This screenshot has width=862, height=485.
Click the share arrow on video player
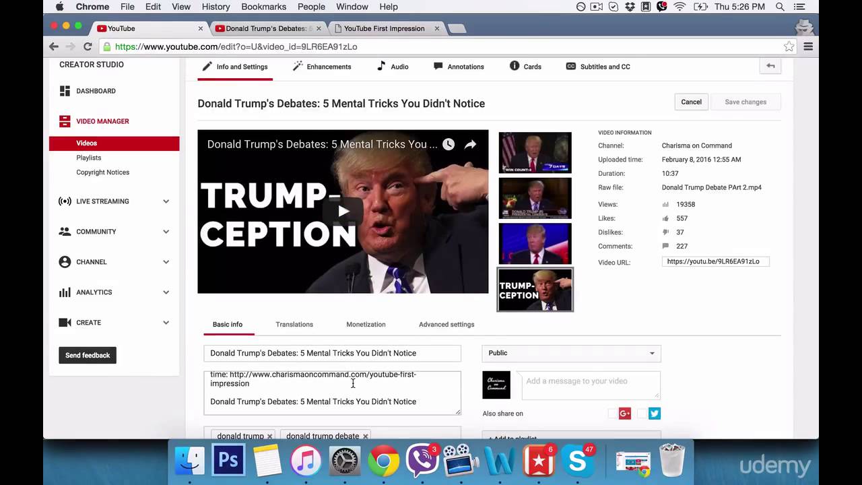(470, 144)
